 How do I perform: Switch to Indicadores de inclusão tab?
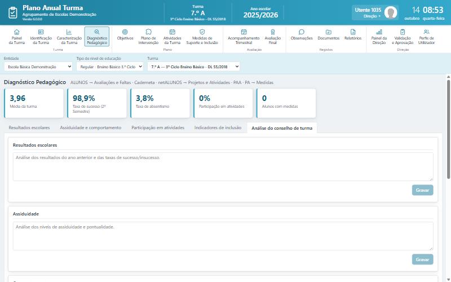218,127
